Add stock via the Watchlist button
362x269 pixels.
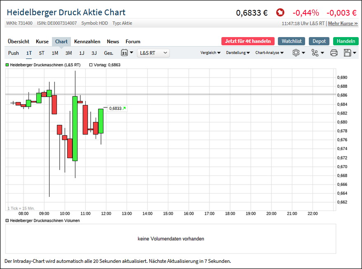pyautogui.click(x=291, y=41)
